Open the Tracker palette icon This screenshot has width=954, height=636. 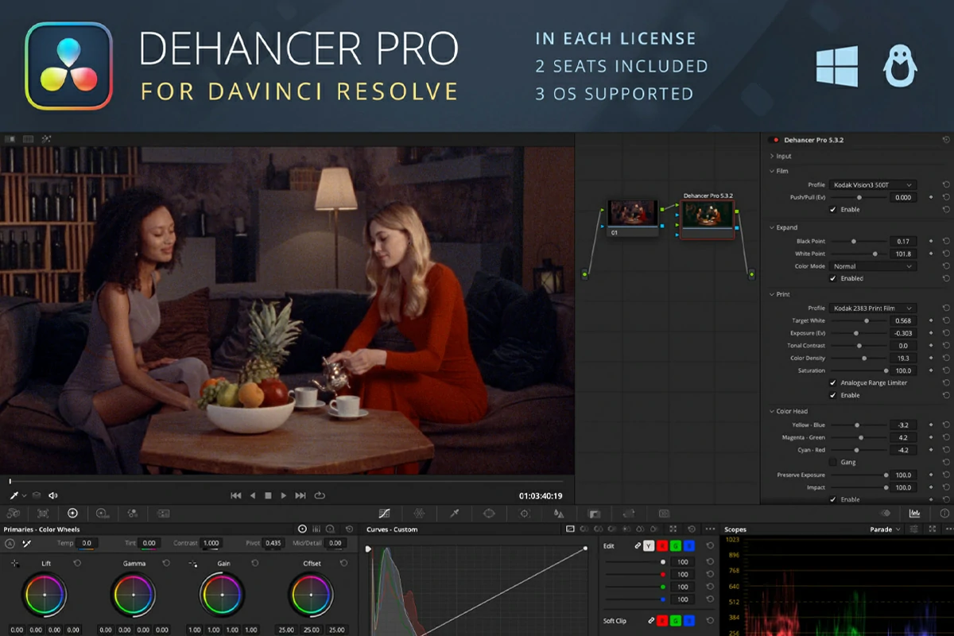(x=524, y=514)
